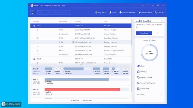This screenshot has width=193, height=108.
Task: Select the FAT32 EFI System Partition row
Action: [81, 51]
